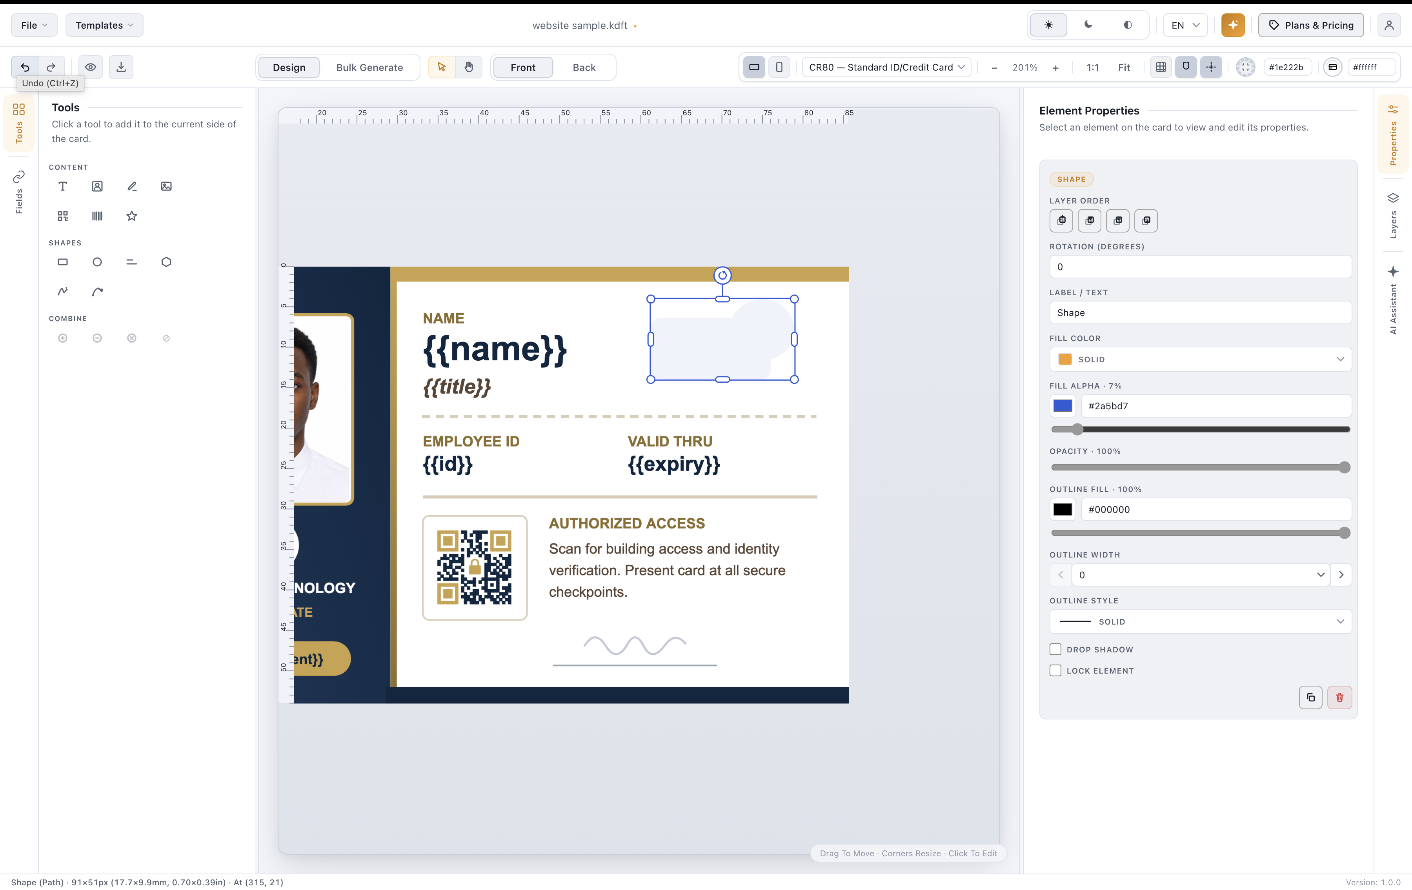The image size is (1412, 890).
Task: Delete the selected shape element
Action: [1340, 698]
